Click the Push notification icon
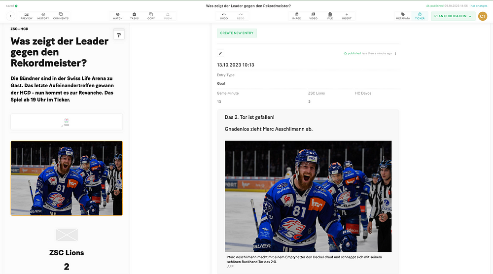 [168, 16]
